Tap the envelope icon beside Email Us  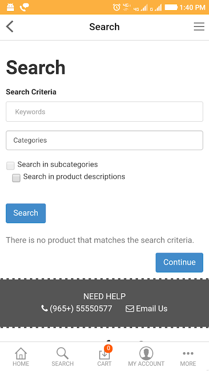pyautogui.click(x=130, y=309)
